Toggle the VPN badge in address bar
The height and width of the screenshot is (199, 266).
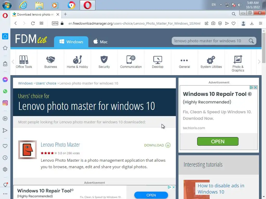click(x=55, y=23)
